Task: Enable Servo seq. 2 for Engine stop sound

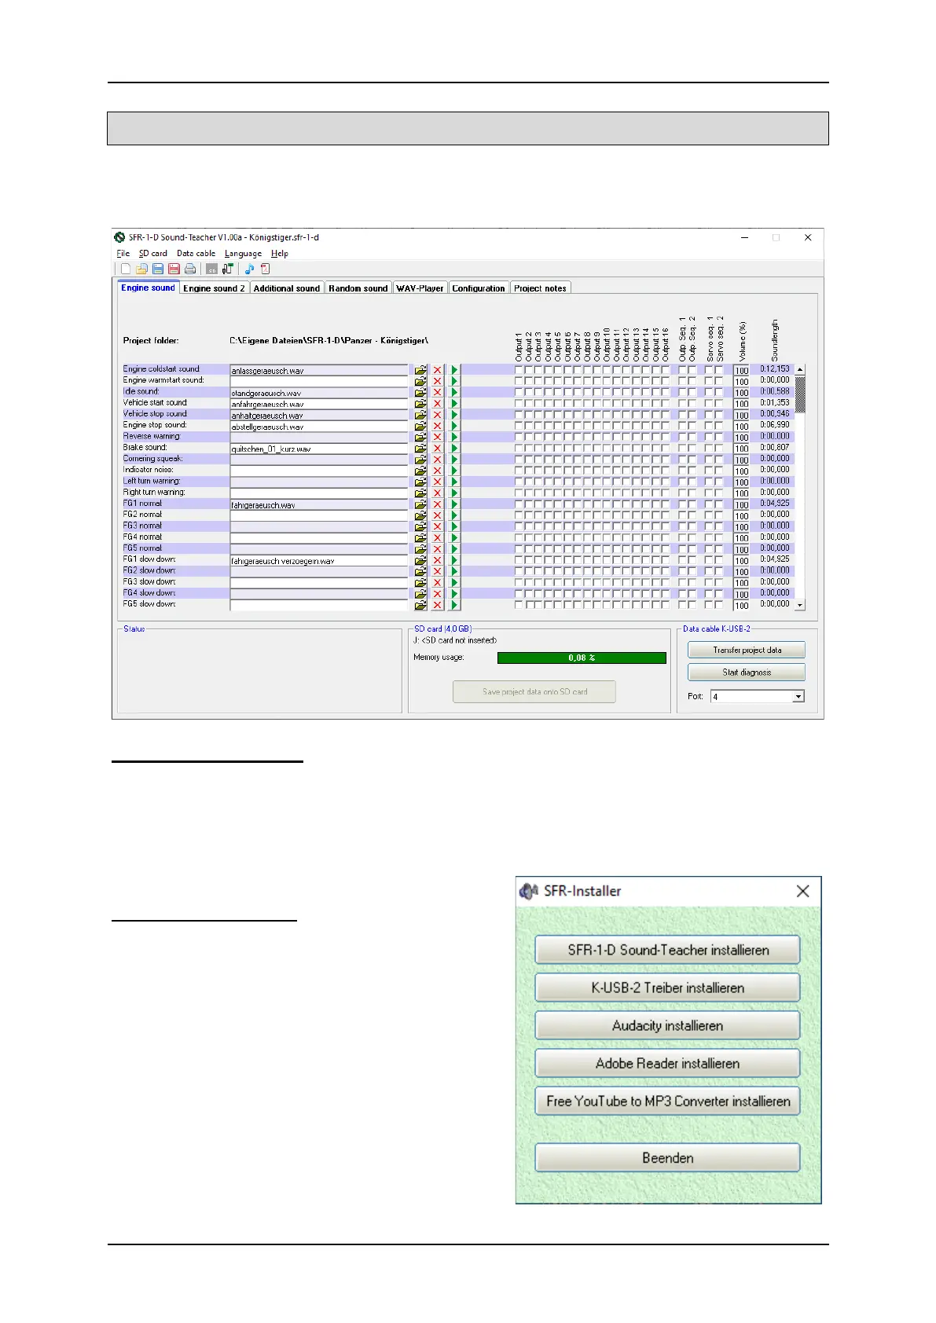Action: click(x=718, y=426)
